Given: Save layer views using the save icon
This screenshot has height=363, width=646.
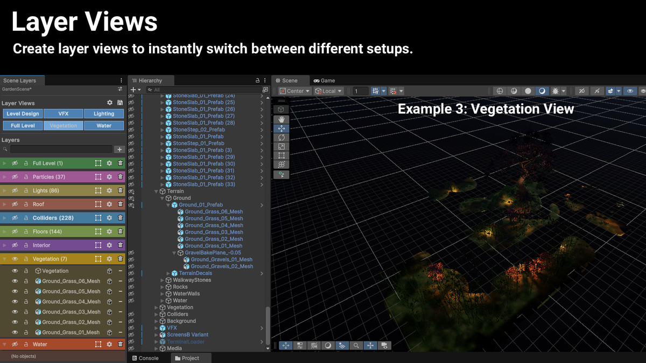Looking at the screenshot, I should point(121,103).
